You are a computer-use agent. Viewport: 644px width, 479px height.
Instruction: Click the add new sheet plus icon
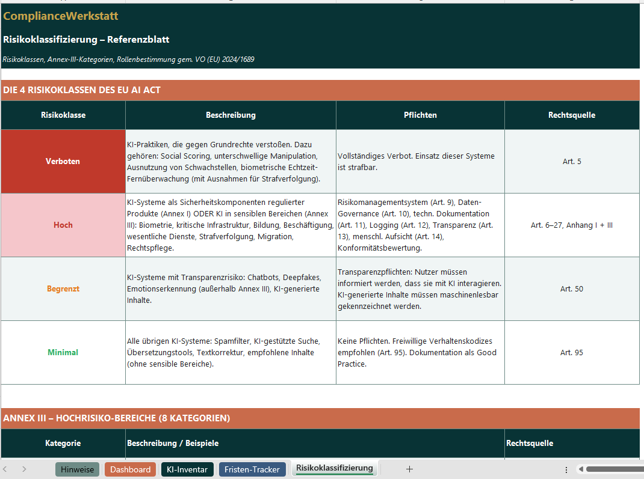coord(409,469)
